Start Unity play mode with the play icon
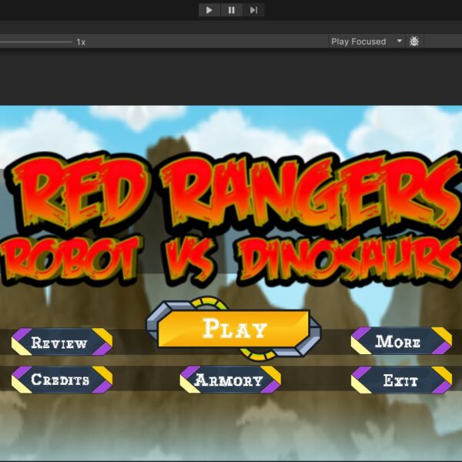462x462 pixels. [x=209, y=10]
